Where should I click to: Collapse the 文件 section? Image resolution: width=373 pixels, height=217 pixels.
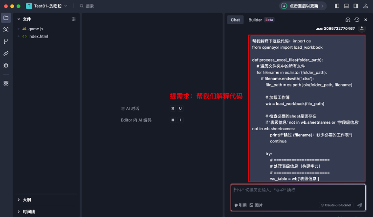tap(19, 19)
